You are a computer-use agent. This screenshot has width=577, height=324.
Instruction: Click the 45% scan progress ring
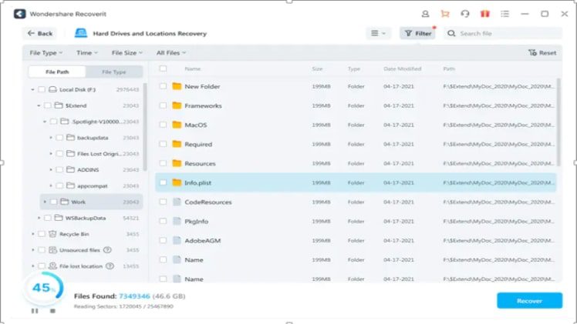tap(44, 288)
